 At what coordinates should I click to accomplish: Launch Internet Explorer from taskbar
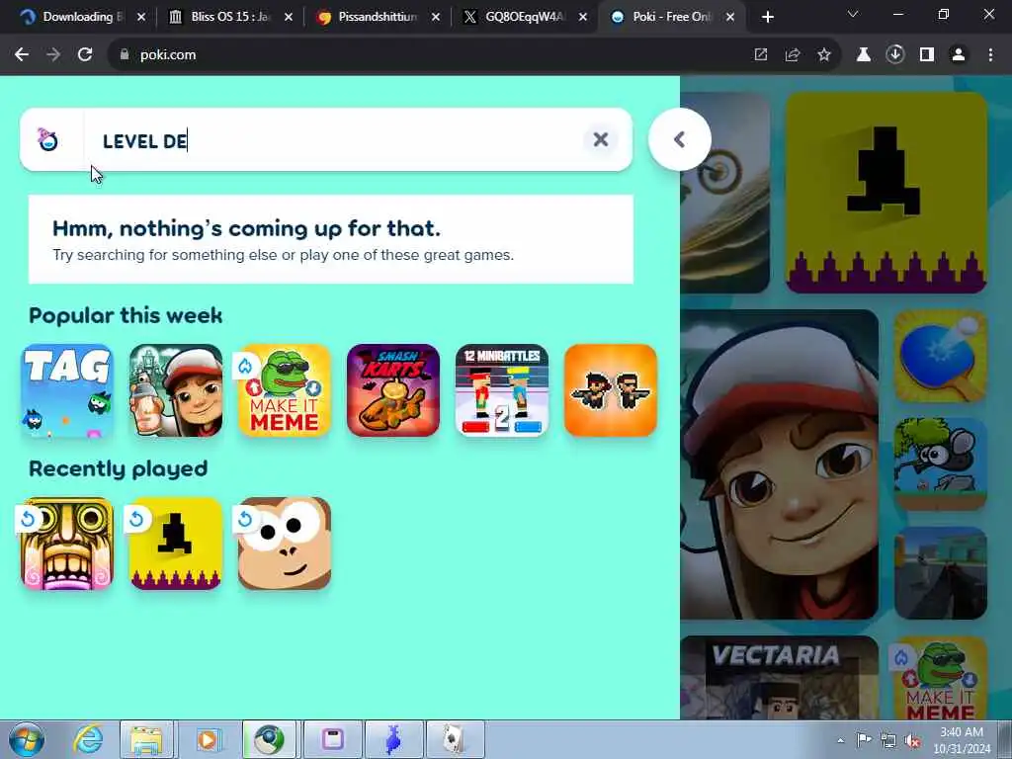point(88,739)
